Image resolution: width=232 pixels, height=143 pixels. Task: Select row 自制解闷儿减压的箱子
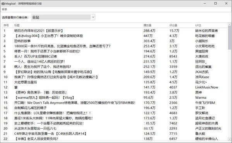point(115,108)
